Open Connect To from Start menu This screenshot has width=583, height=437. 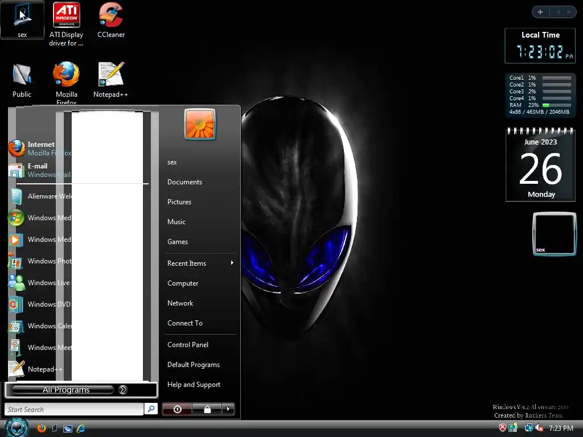point(185,323)
